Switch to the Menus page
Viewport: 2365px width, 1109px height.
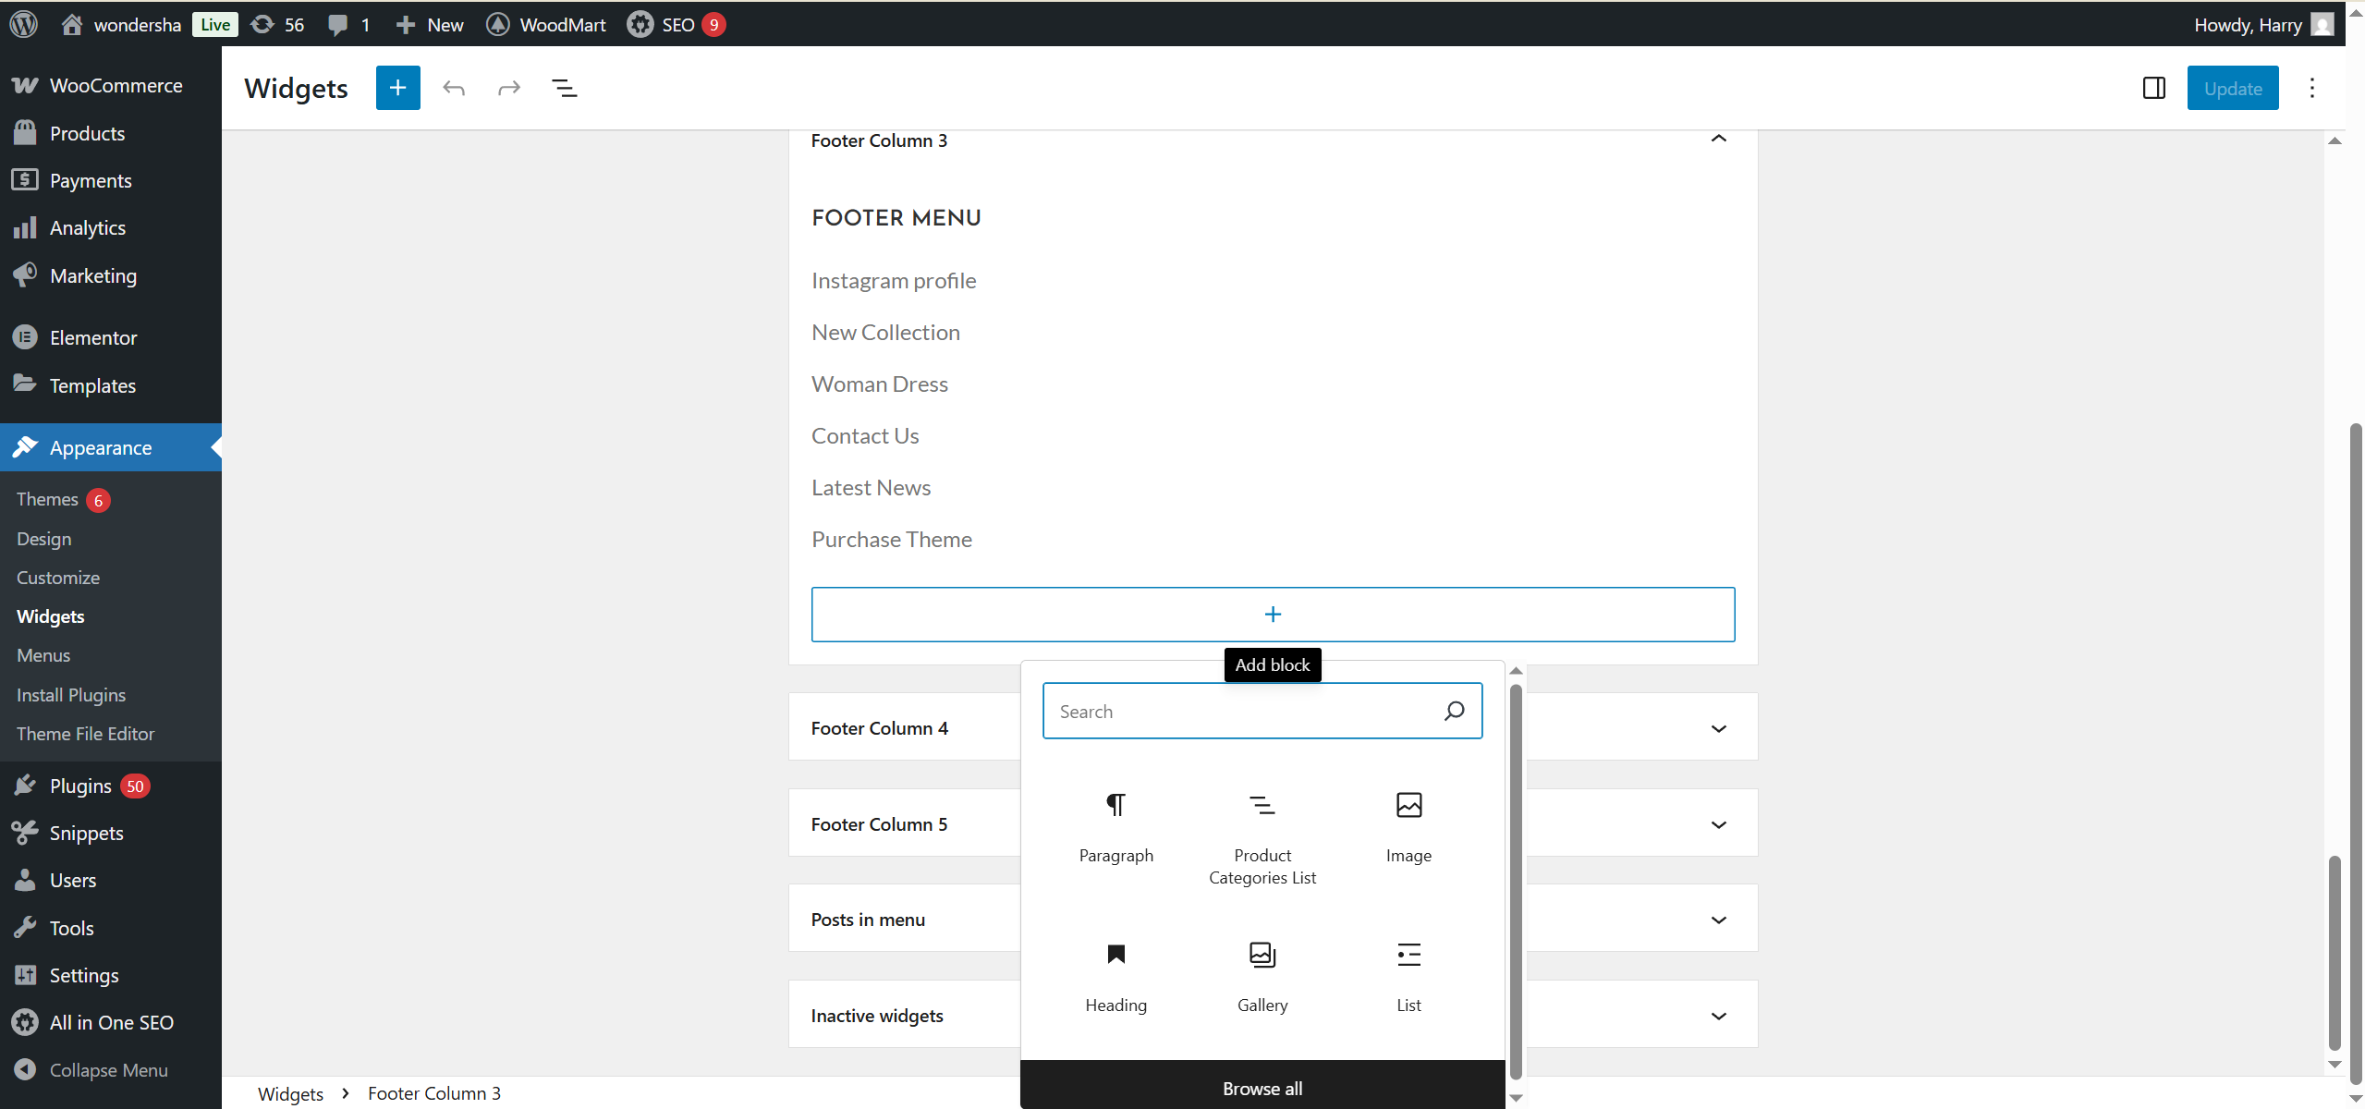click(x=43, y=655)
